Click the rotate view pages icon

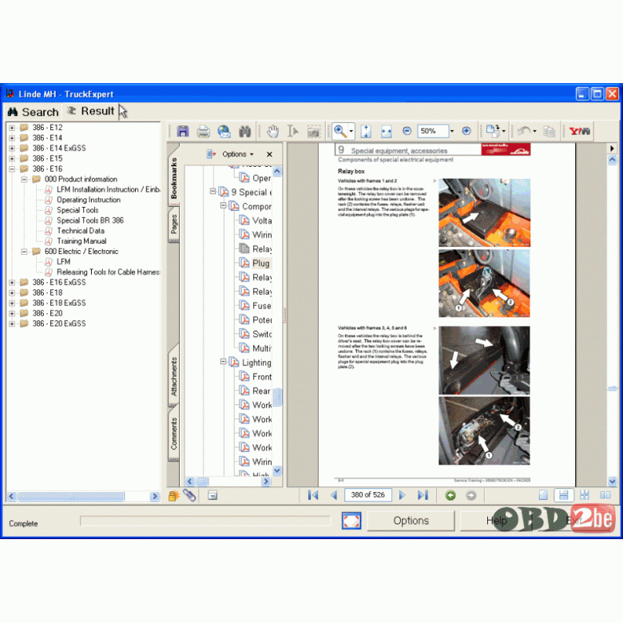coord(493,130)
